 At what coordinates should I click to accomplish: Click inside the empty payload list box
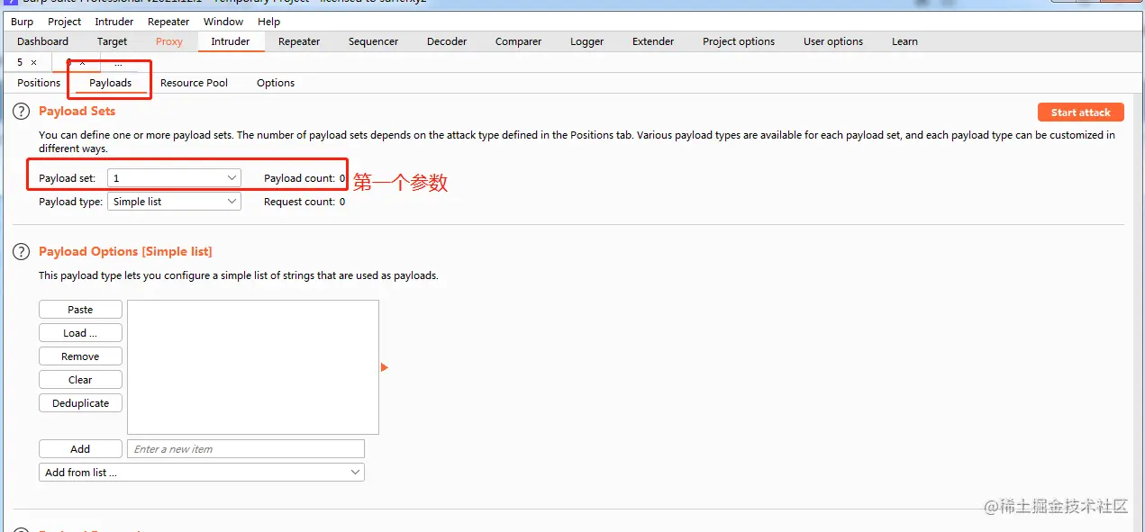click(x=253, y=367)
